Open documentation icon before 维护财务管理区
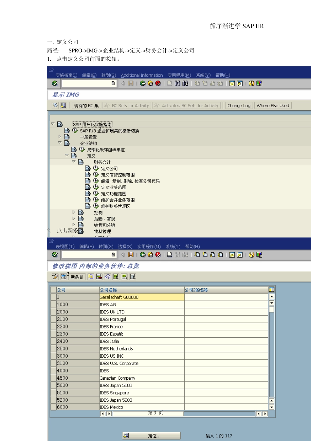This screenshot has height=441, width=311. (88, 206)
